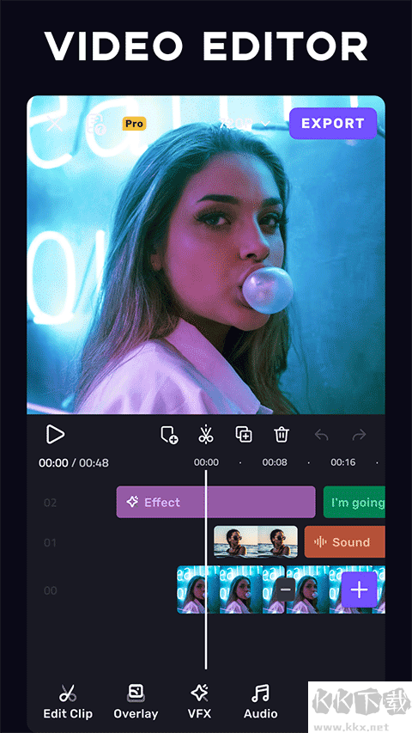Undo the last action
The image size is (412, 733).
coord(321,435)
